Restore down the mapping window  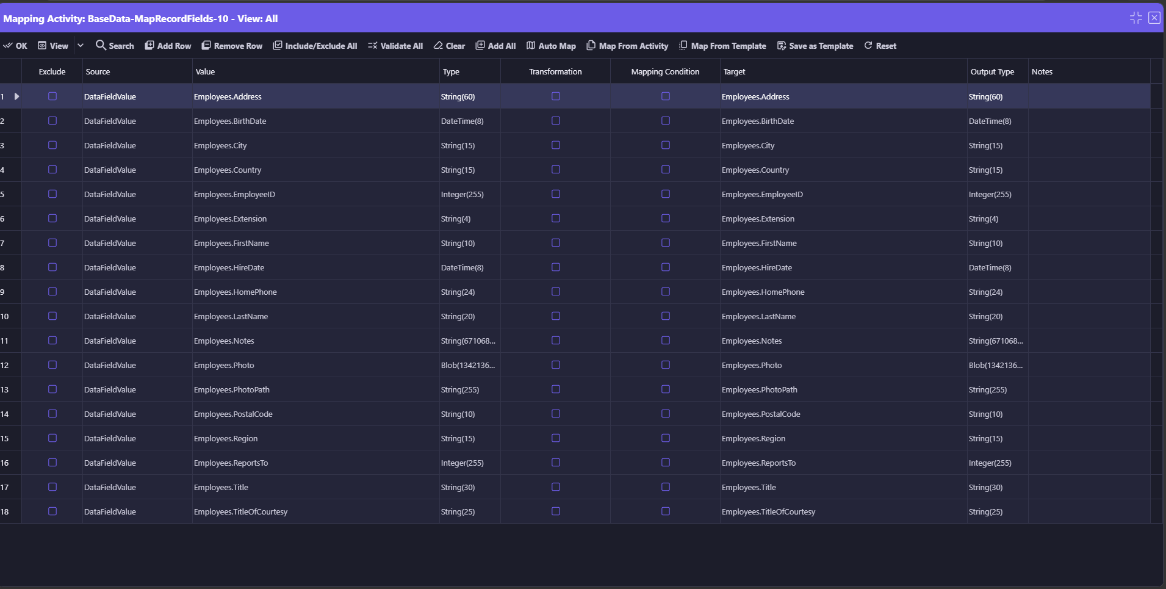(1135, 18)
